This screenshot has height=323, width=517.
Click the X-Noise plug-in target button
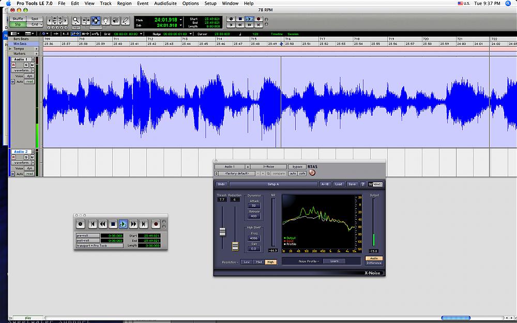coord(312,173)
